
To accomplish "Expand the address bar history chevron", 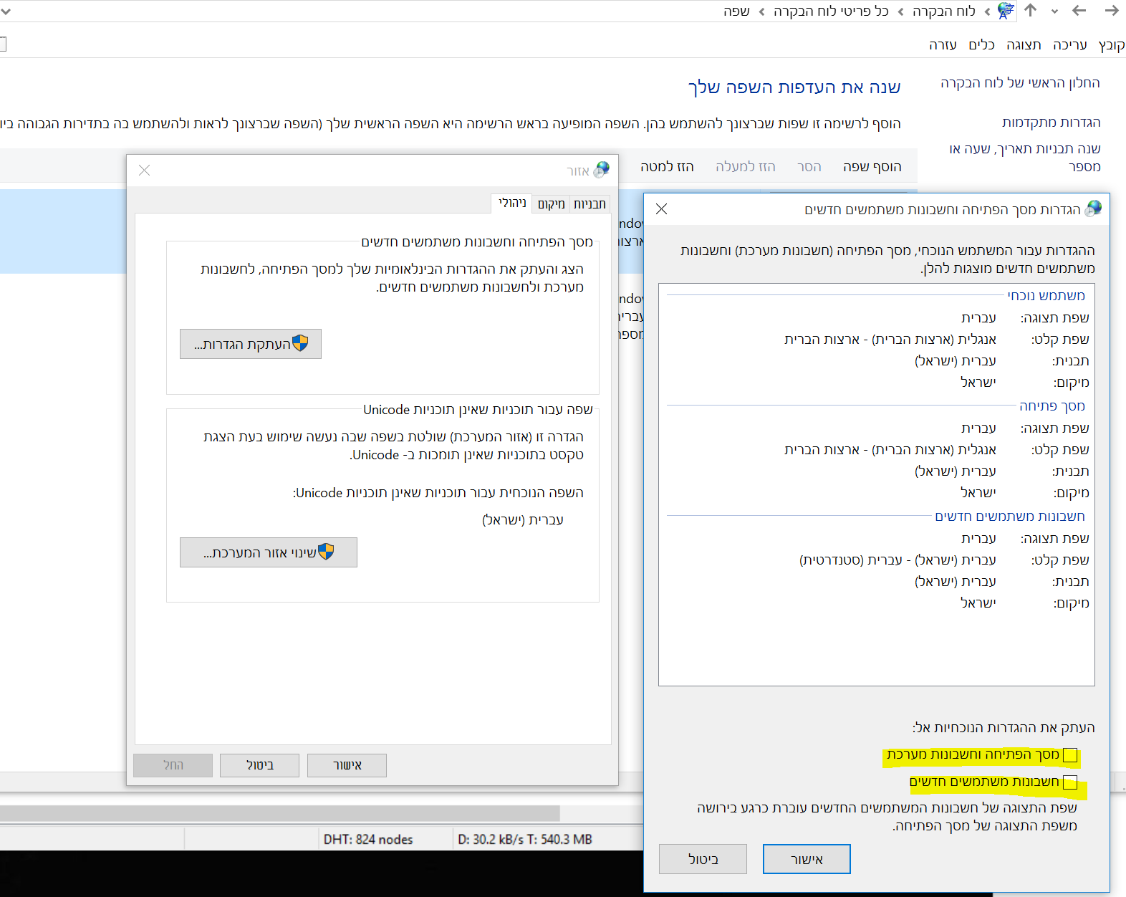I will [x=5, y=11].
